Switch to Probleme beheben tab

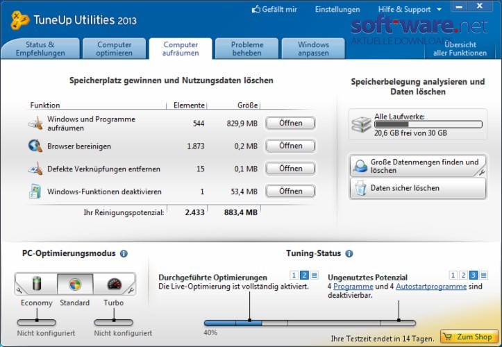click(x=247, y=49)
